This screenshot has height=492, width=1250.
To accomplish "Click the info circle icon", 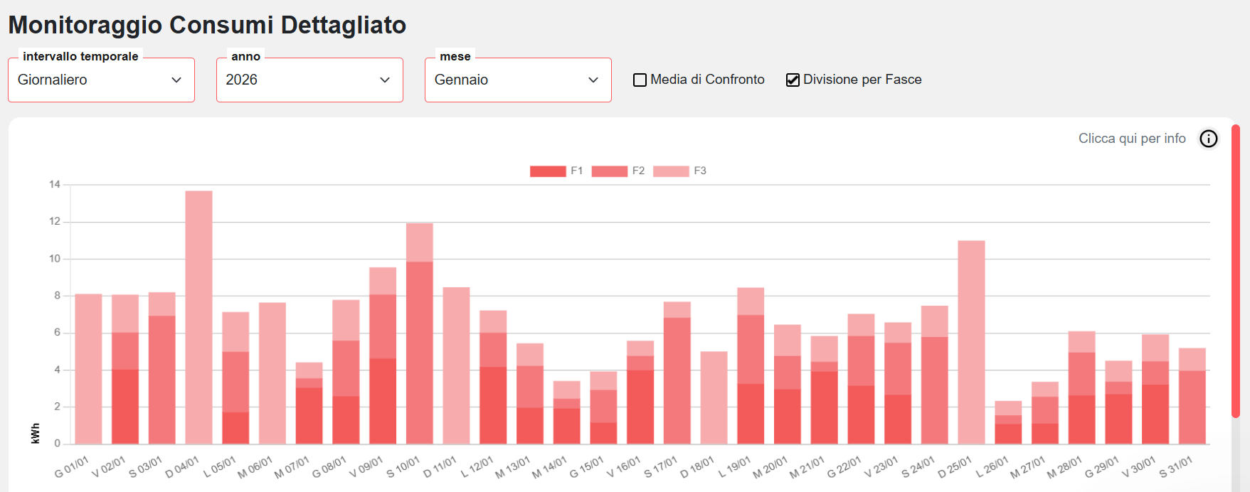I will click(x=1208, y=139).
